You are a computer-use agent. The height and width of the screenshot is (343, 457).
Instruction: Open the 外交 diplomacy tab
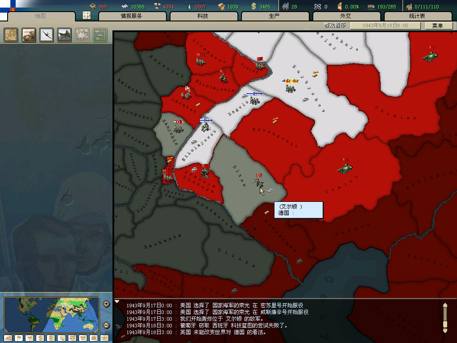[x=346, y=16]
